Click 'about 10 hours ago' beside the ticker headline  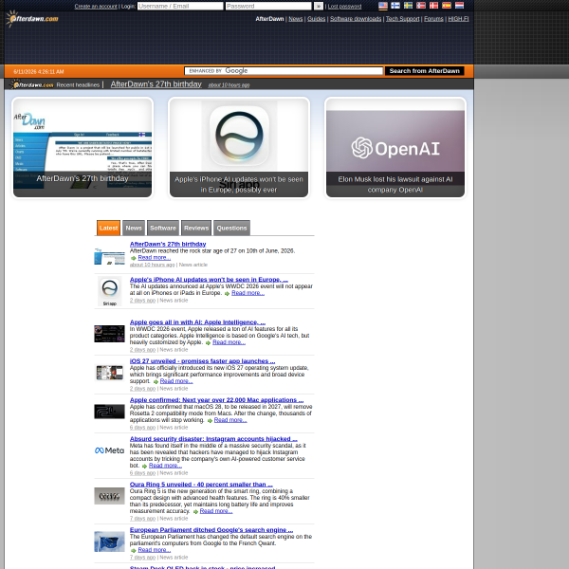(229, 85)
